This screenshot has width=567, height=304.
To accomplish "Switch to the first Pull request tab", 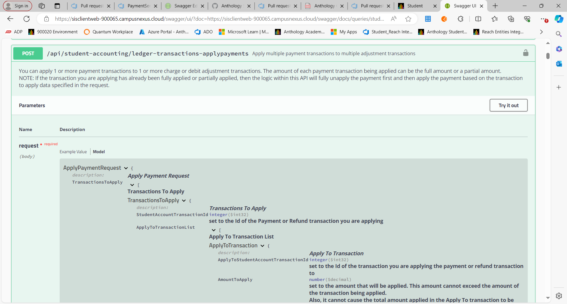I will [92, 6].
